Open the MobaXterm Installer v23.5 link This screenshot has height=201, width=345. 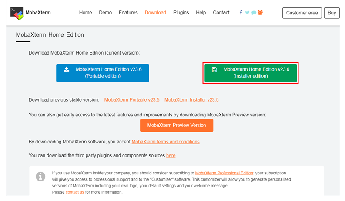(191, 100)
